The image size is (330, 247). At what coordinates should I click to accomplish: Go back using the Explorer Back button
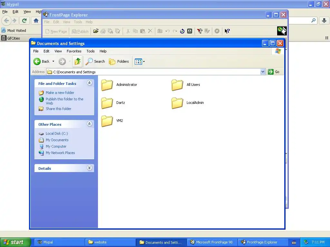click(x=42, y=61)
